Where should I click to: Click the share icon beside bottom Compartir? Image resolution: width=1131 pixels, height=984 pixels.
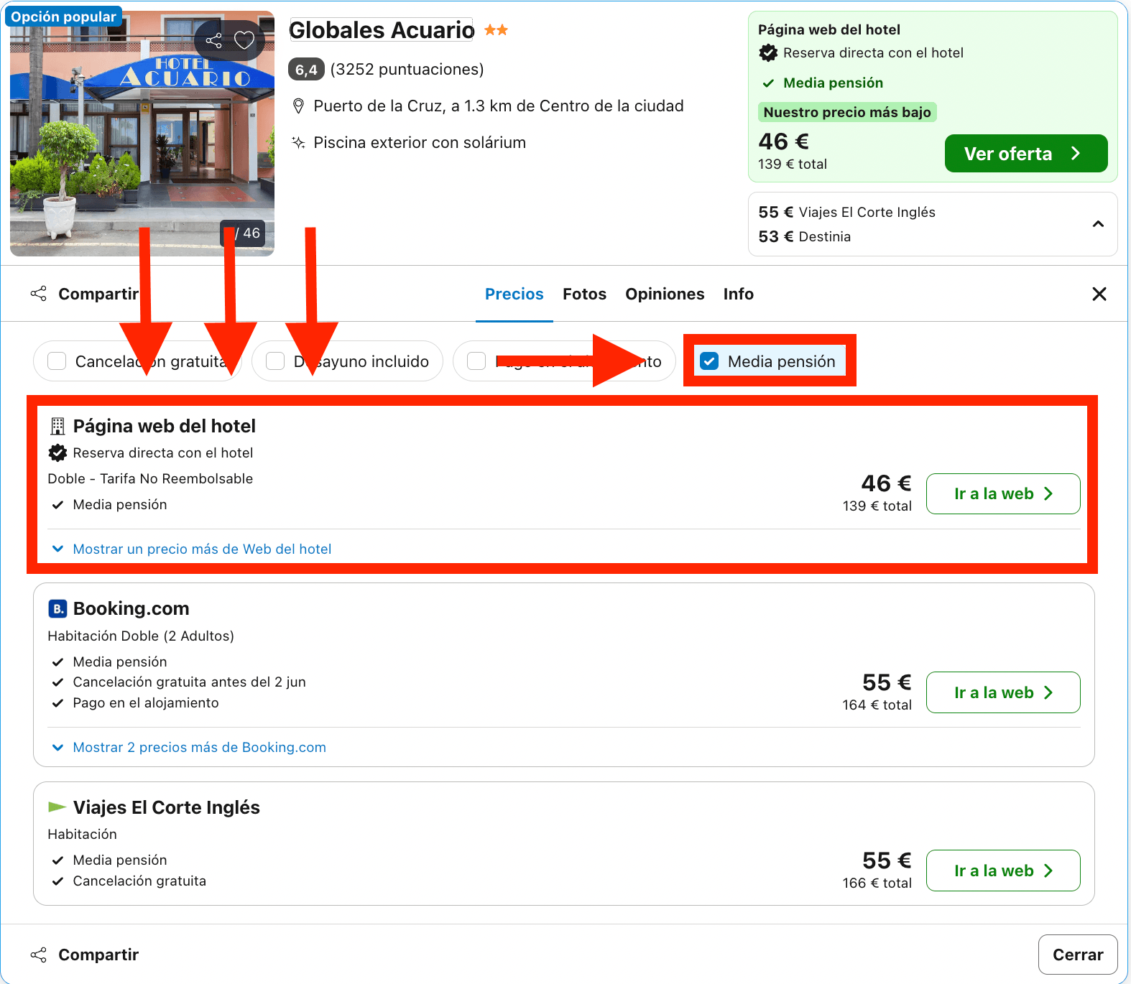39,955
